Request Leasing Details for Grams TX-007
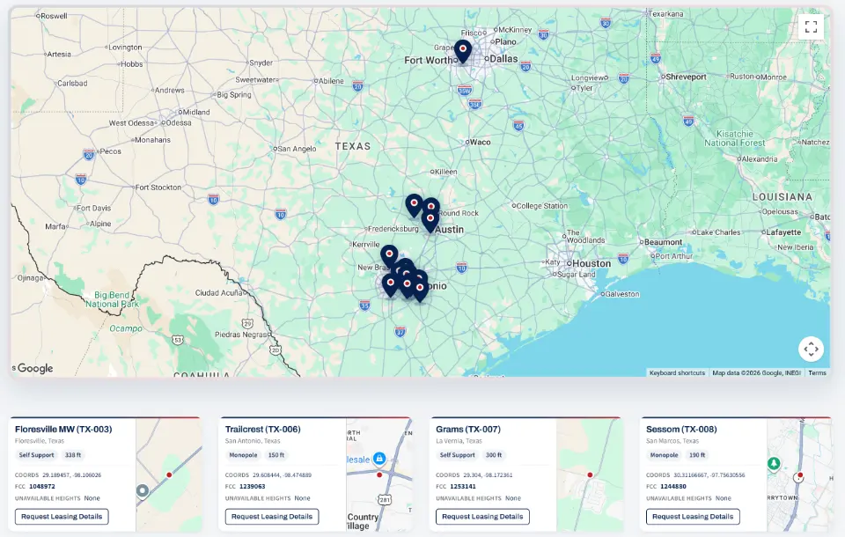Image resolution: width=845 pixels, height=537 pixels. coord(482,517)
